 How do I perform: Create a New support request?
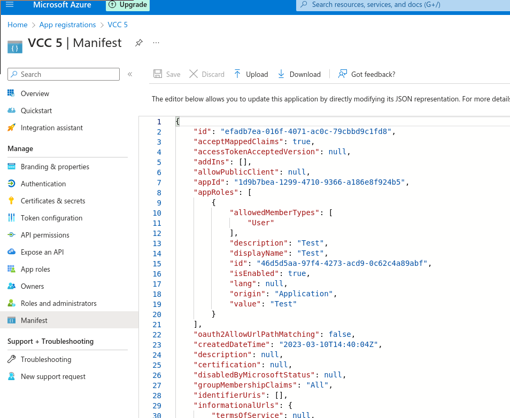pyautogui.click(x=53, y=377)
